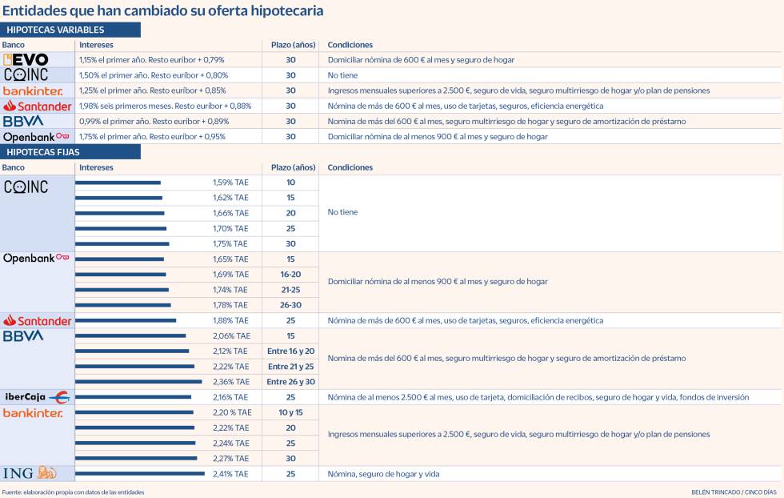Image resolution: width=784 pixels, height=498 pixels.
Task: Select the HIPOTECAS VARIABLES section header
Action: [70, 30]
